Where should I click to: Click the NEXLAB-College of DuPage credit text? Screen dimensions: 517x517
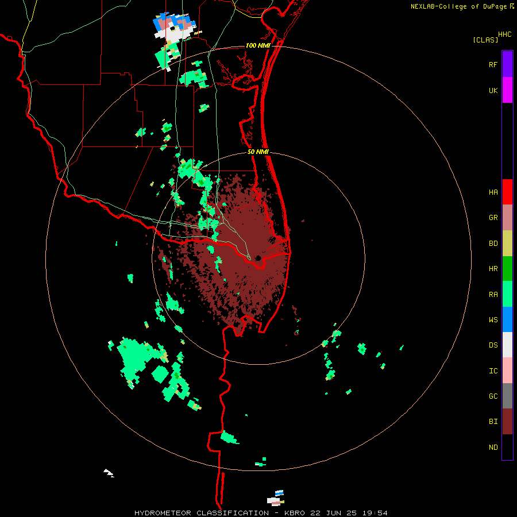point(458,6)
